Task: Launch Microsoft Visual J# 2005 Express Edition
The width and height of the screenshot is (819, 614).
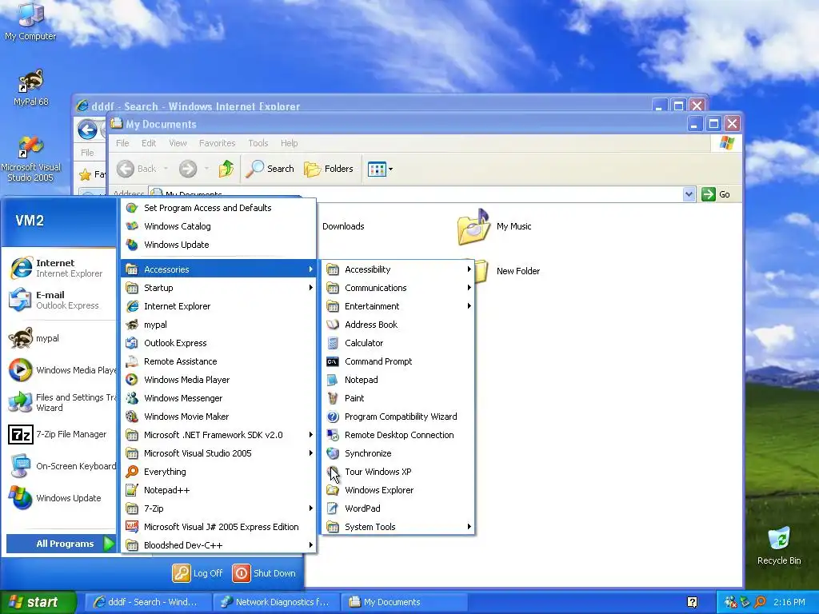Action: coord(219,527)
